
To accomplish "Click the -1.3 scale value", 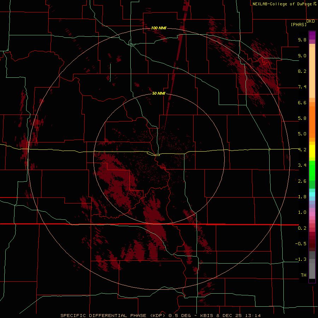I will [301, 259].
